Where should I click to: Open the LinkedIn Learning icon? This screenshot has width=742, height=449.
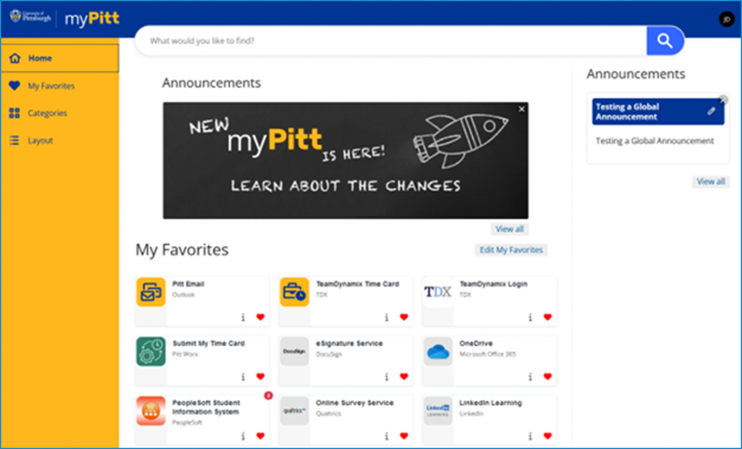[438, 411]
